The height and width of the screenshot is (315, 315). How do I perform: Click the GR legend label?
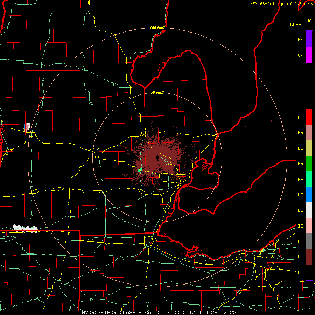[x=301, y=133]
